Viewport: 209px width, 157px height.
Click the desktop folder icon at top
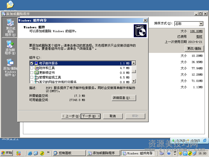pos(10,5)
